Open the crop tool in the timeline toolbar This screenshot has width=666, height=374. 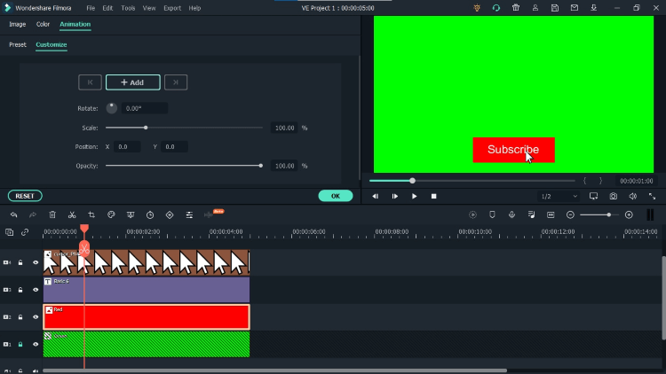(91, 215)
